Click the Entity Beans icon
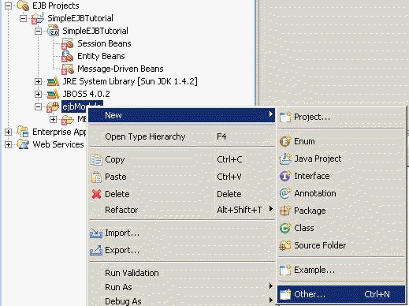The image size is (409, 306). click(68, 56)
